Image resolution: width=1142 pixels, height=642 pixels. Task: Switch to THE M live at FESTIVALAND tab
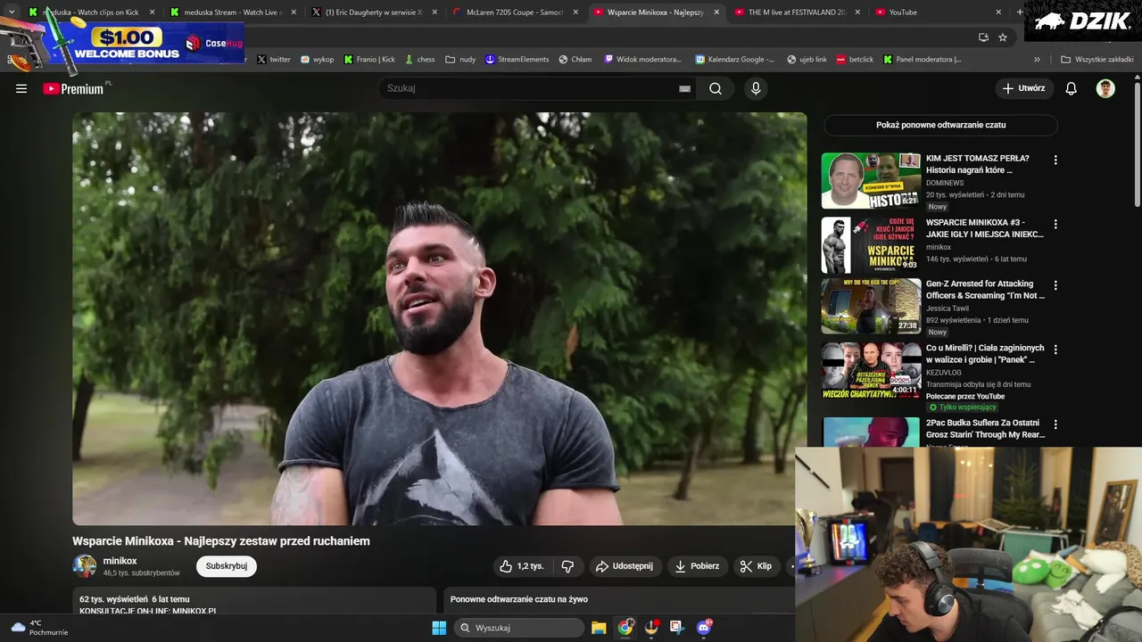click(x=796, y=12)
